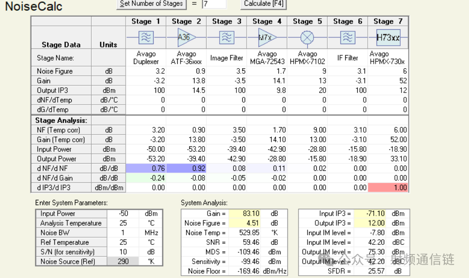Click the Stage 2 Output IP3 cell 14.5

[x=186, y=90]
